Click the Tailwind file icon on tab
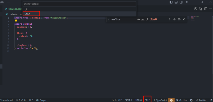213x102 pixels. (x=6, y=9)
